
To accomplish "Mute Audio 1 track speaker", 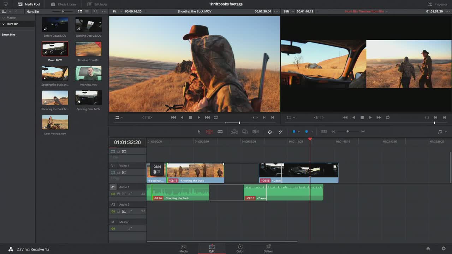I will click(113, 194).
